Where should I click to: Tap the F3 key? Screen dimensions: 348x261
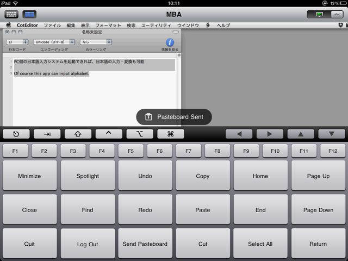coord(73,151)
